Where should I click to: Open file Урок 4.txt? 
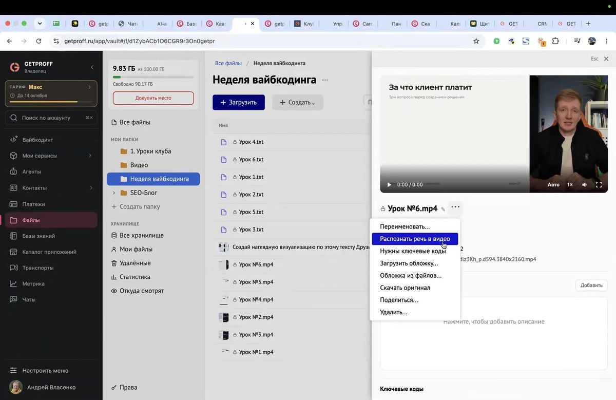pyautogui.click(x=251, y=142)
